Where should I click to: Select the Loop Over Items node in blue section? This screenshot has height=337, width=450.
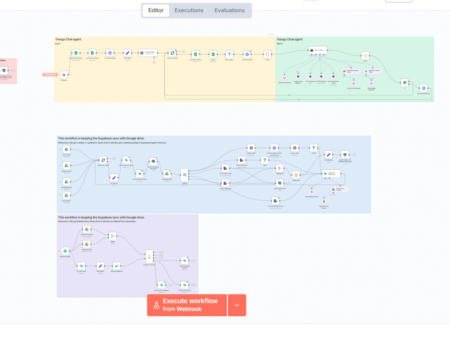pyautogui.click(x=103, y=160)
